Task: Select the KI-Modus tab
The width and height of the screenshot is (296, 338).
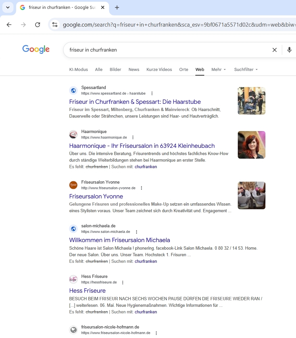Action: [79, 70]
